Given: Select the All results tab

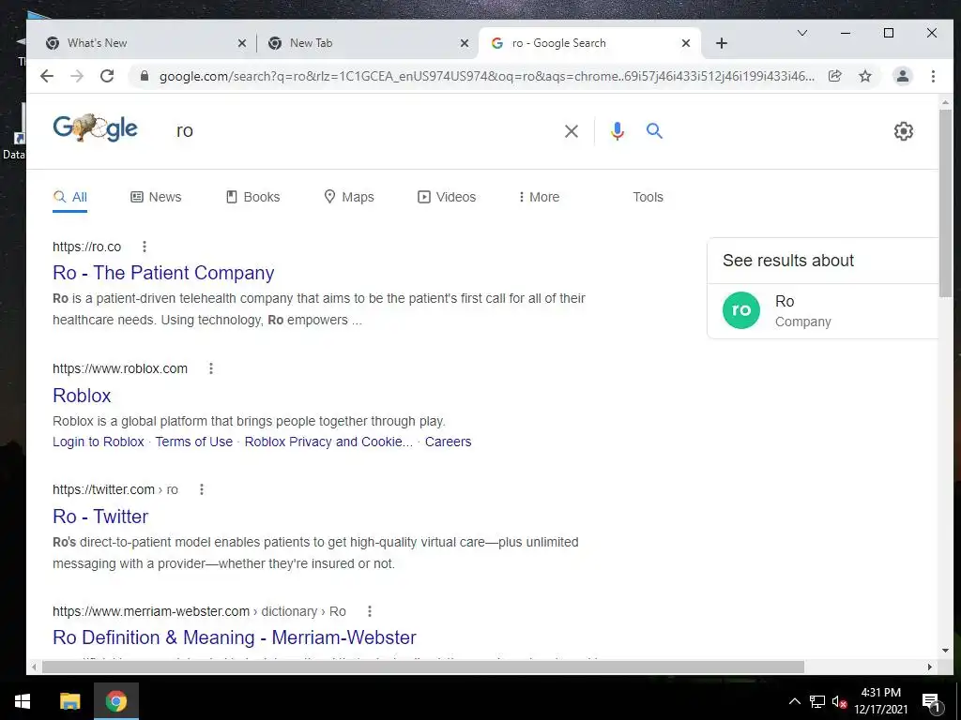Looking at the screenshot, I should click(x=69, y=197).
